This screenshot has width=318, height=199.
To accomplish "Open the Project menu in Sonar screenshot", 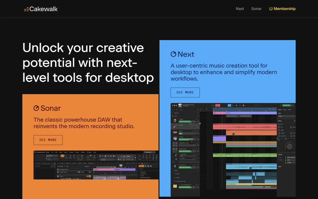I will click(x=77, y=152).
